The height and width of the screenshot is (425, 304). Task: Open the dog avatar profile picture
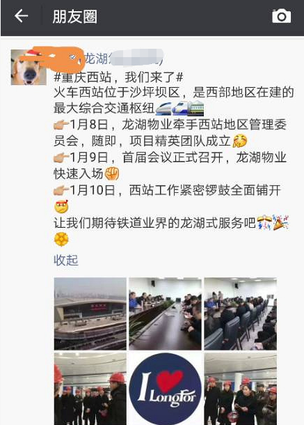coord(29,67)
